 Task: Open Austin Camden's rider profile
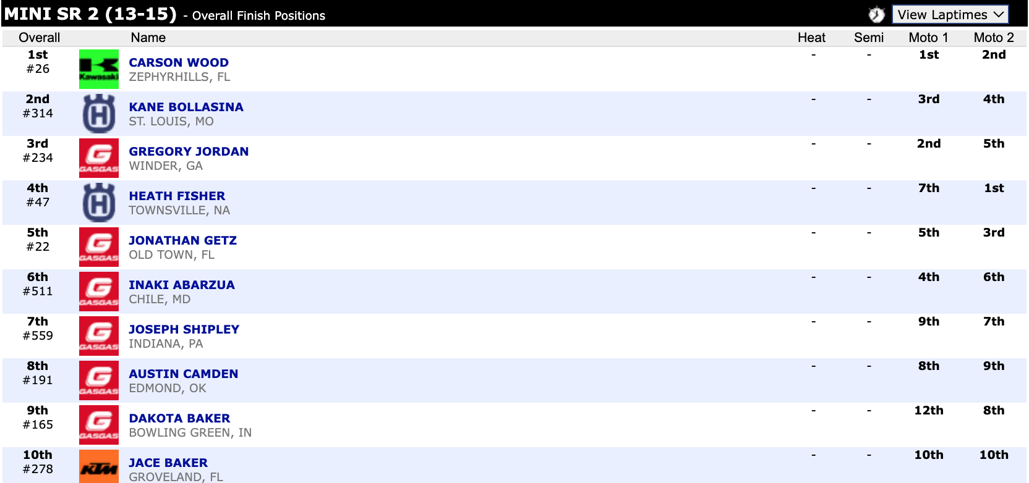[183, 374]
